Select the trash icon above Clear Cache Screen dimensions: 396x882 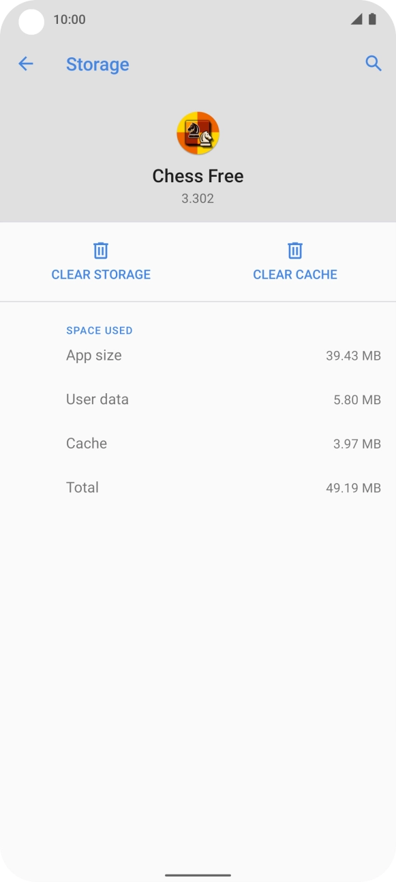coord(295,251)
